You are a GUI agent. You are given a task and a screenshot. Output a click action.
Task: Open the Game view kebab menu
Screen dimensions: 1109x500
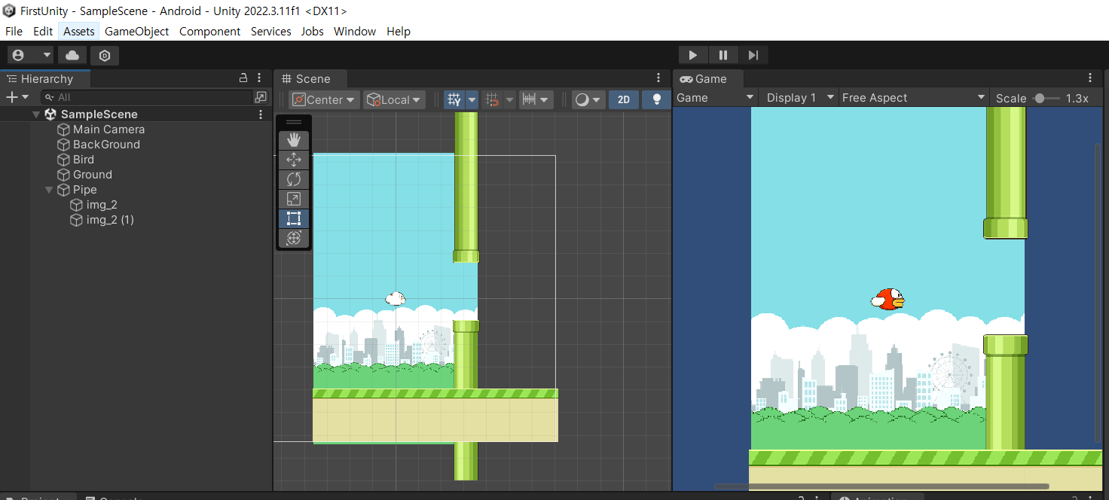coord(1089,78)
